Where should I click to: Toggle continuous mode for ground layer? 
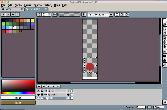46,95
